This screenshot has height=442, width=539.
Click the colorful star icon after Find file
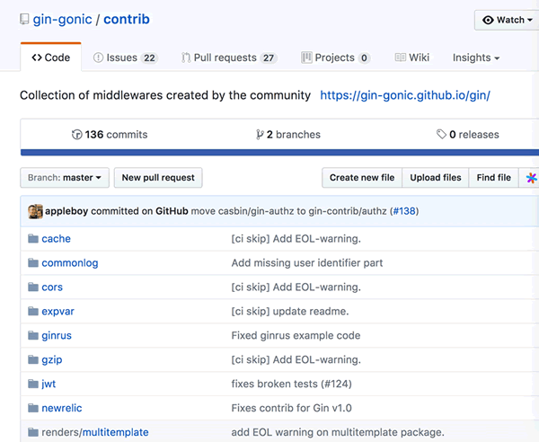tap(531, 178)
